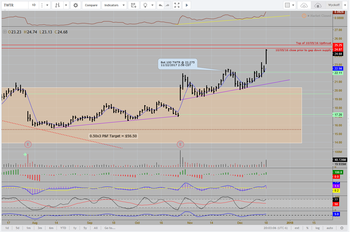This screenshot has height=232, width=350.
Task: Open the Indicators dropdown arrow
Action: click(x=124, y=5)
